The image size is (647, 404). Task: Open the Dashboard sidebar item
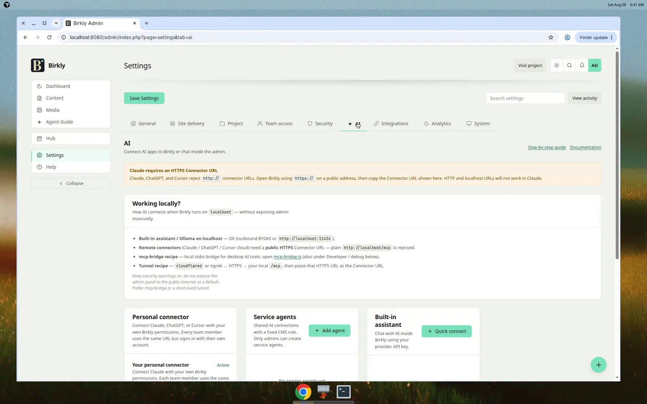tap(71, 86)
